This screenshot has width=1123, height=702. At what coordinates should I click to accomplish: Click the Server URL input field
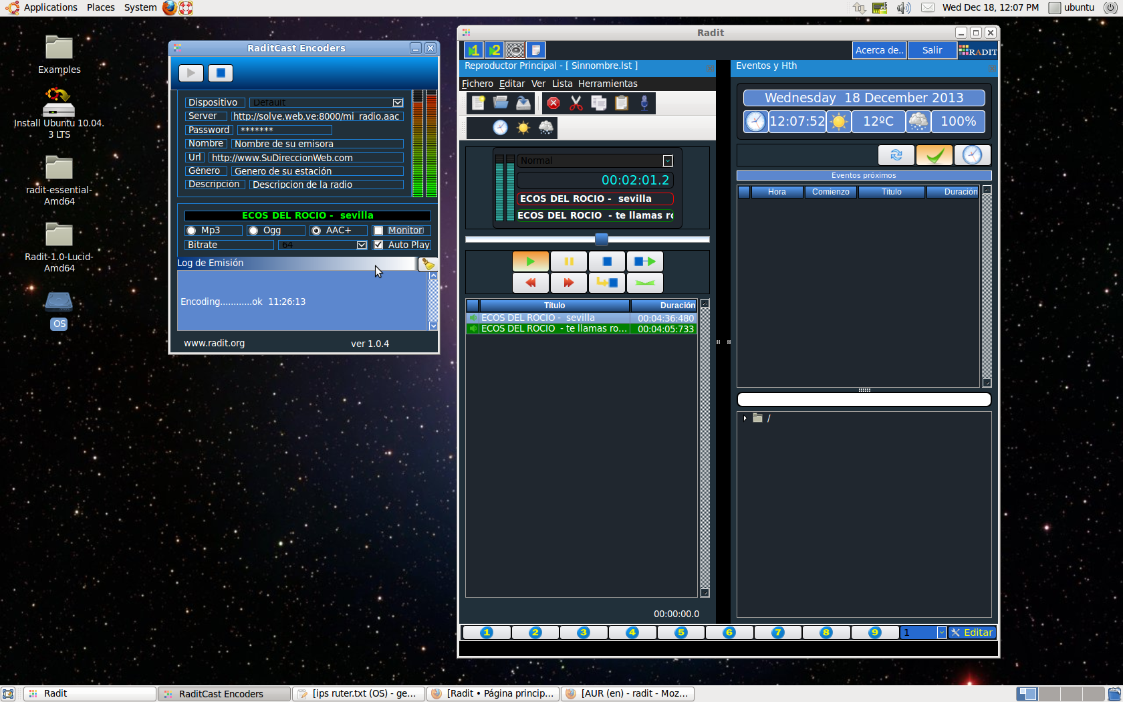pyautogui.click(x=317, y=116)
